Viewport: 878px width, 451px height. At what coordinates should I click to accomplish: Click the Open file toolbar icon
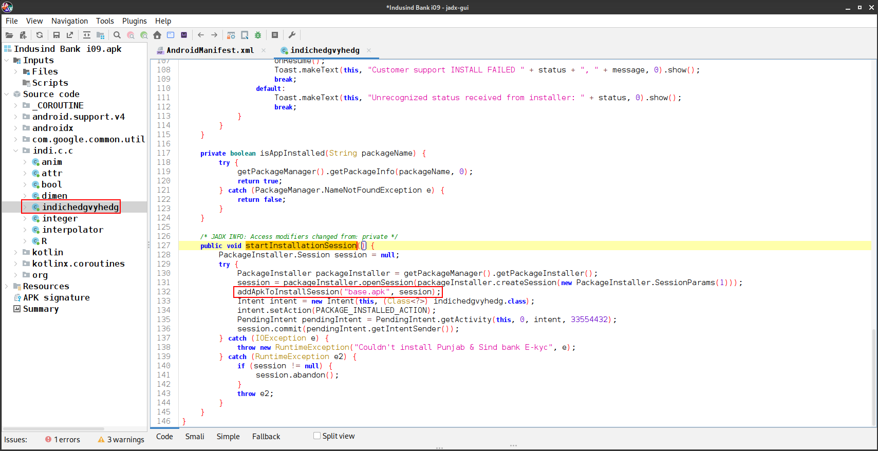tap(9, 35)
